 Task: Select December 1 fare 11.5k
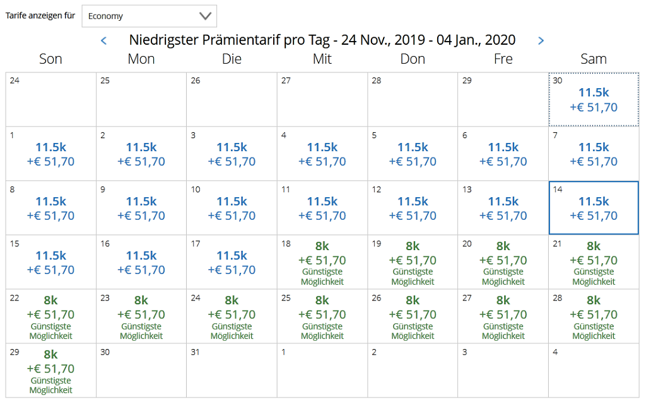coord(50,154)
